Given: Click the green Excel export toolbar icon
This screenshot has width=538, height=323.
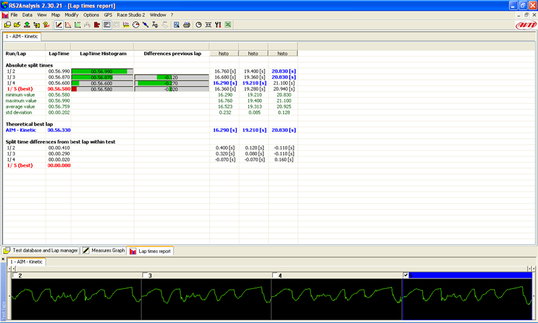Looking at the screenshot, I should tap(228, 25).
